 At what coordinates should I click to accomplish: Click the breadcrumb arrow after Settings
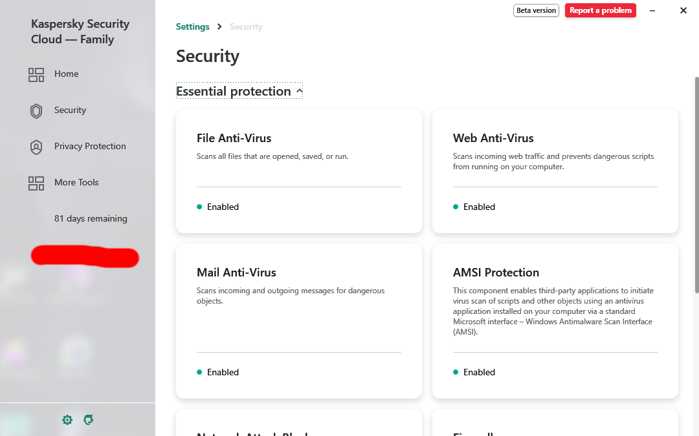(x=219, y=26)
